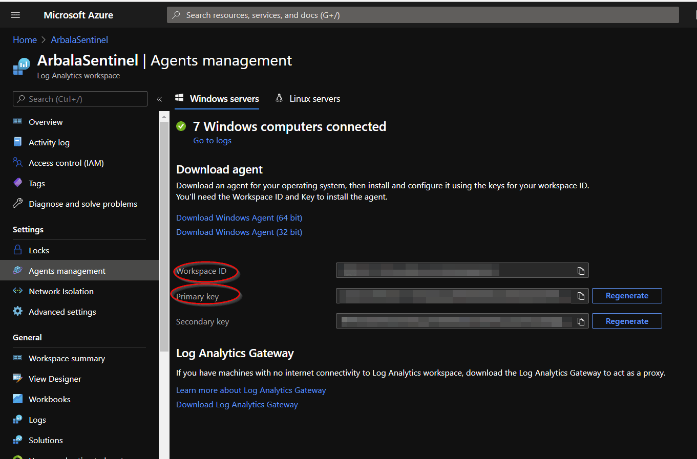Click the Locks padlock icon
697x459 pixels.
coord(17,250)
